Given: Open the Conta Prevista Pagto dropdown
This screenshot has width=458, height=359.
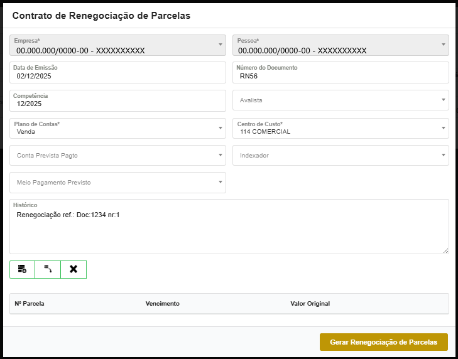Looking at the screenshot, I should 117,155.
